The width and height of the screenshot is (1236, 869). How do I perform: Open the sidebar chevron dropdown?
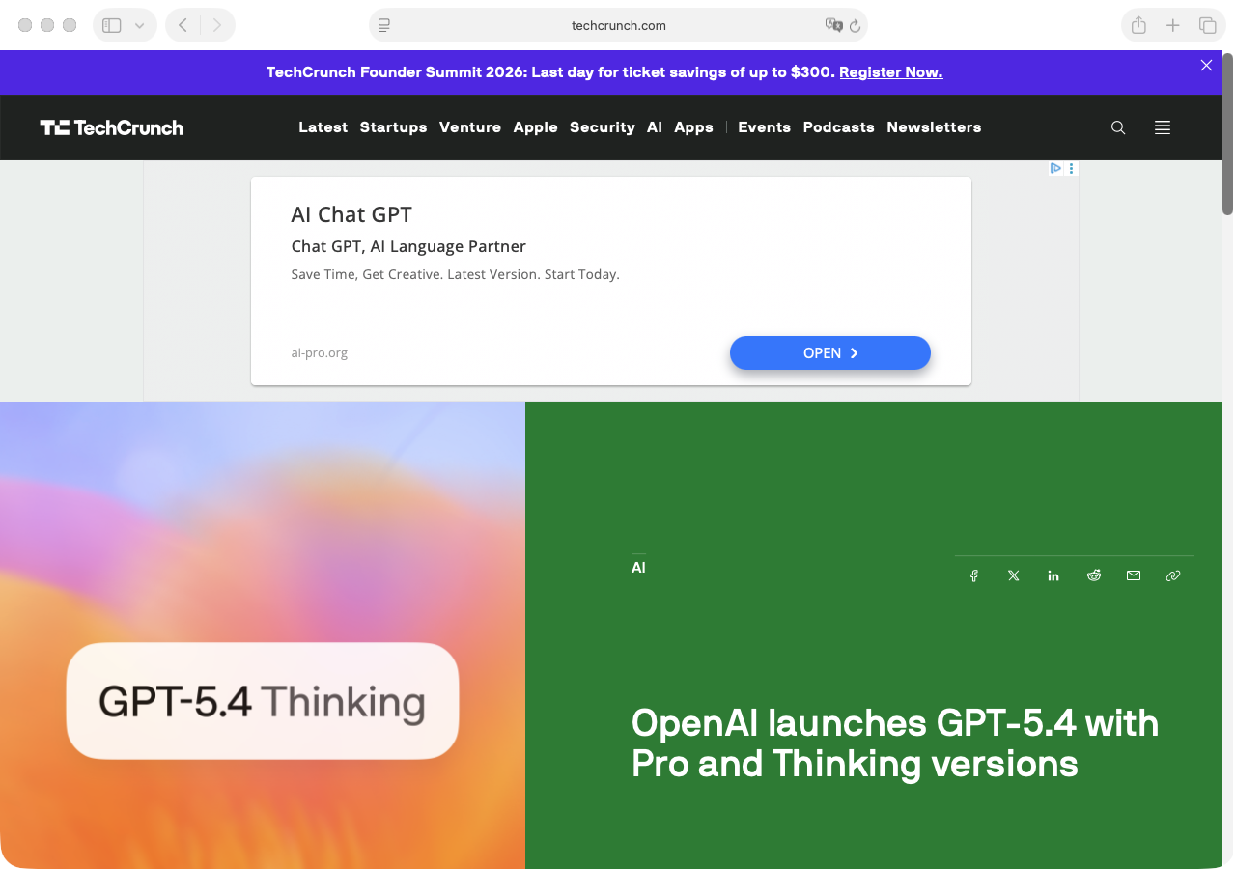click(x=138, y=25)
